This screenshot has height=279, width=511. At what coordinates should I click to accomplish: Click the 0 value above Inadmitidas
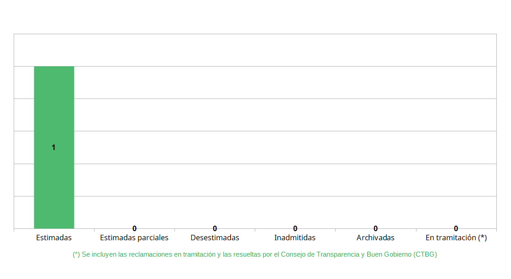[295, 228]
